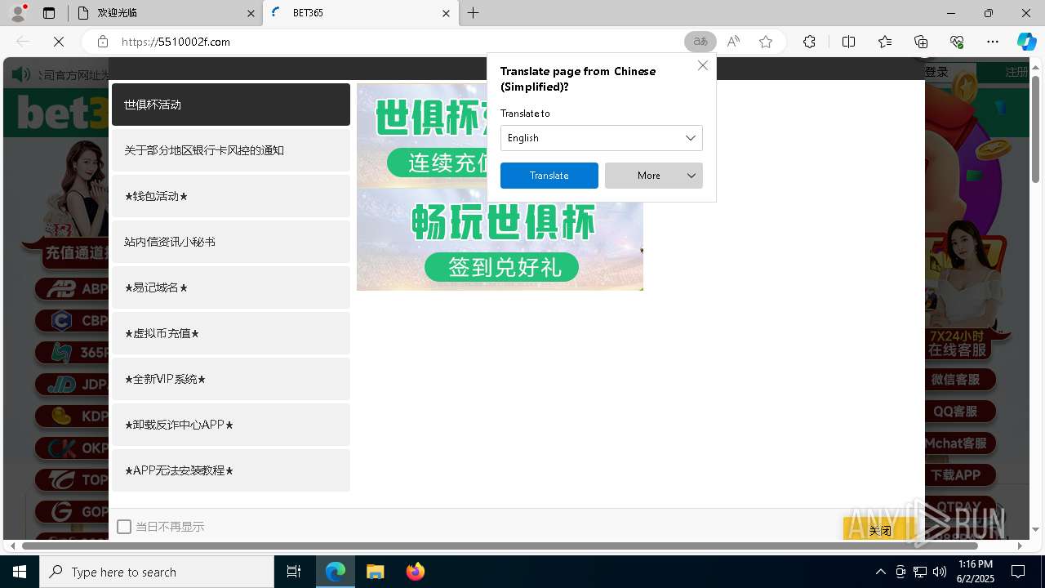This screenshot has height=588, width=1045.
Task: Open the 连续充值 banner image
Action: tap(422, 136)
